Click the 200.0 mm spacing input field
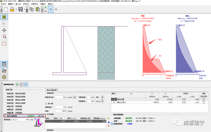Image resolution: width=211 pixels, height=132 pixels. click(61, 111)
